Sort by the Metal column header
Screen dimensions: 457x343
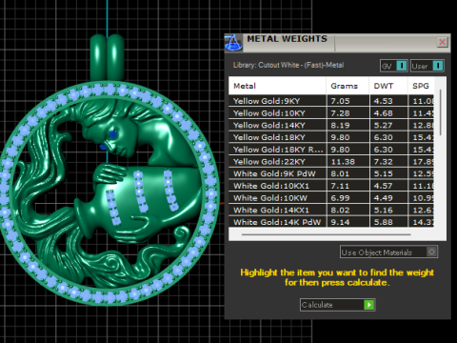point(277,86)
